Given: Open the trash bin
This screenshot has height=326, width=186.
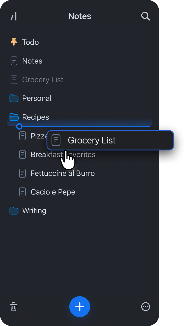Looking at the screenshot, I should [x=14, y=307].
